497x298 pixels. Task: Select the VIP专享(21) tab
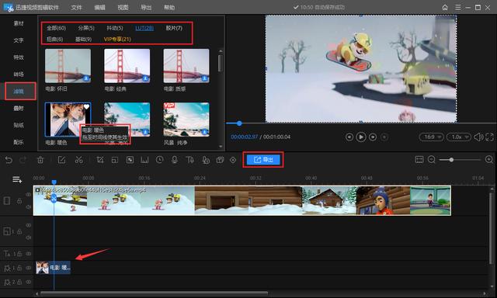(117, 39)
